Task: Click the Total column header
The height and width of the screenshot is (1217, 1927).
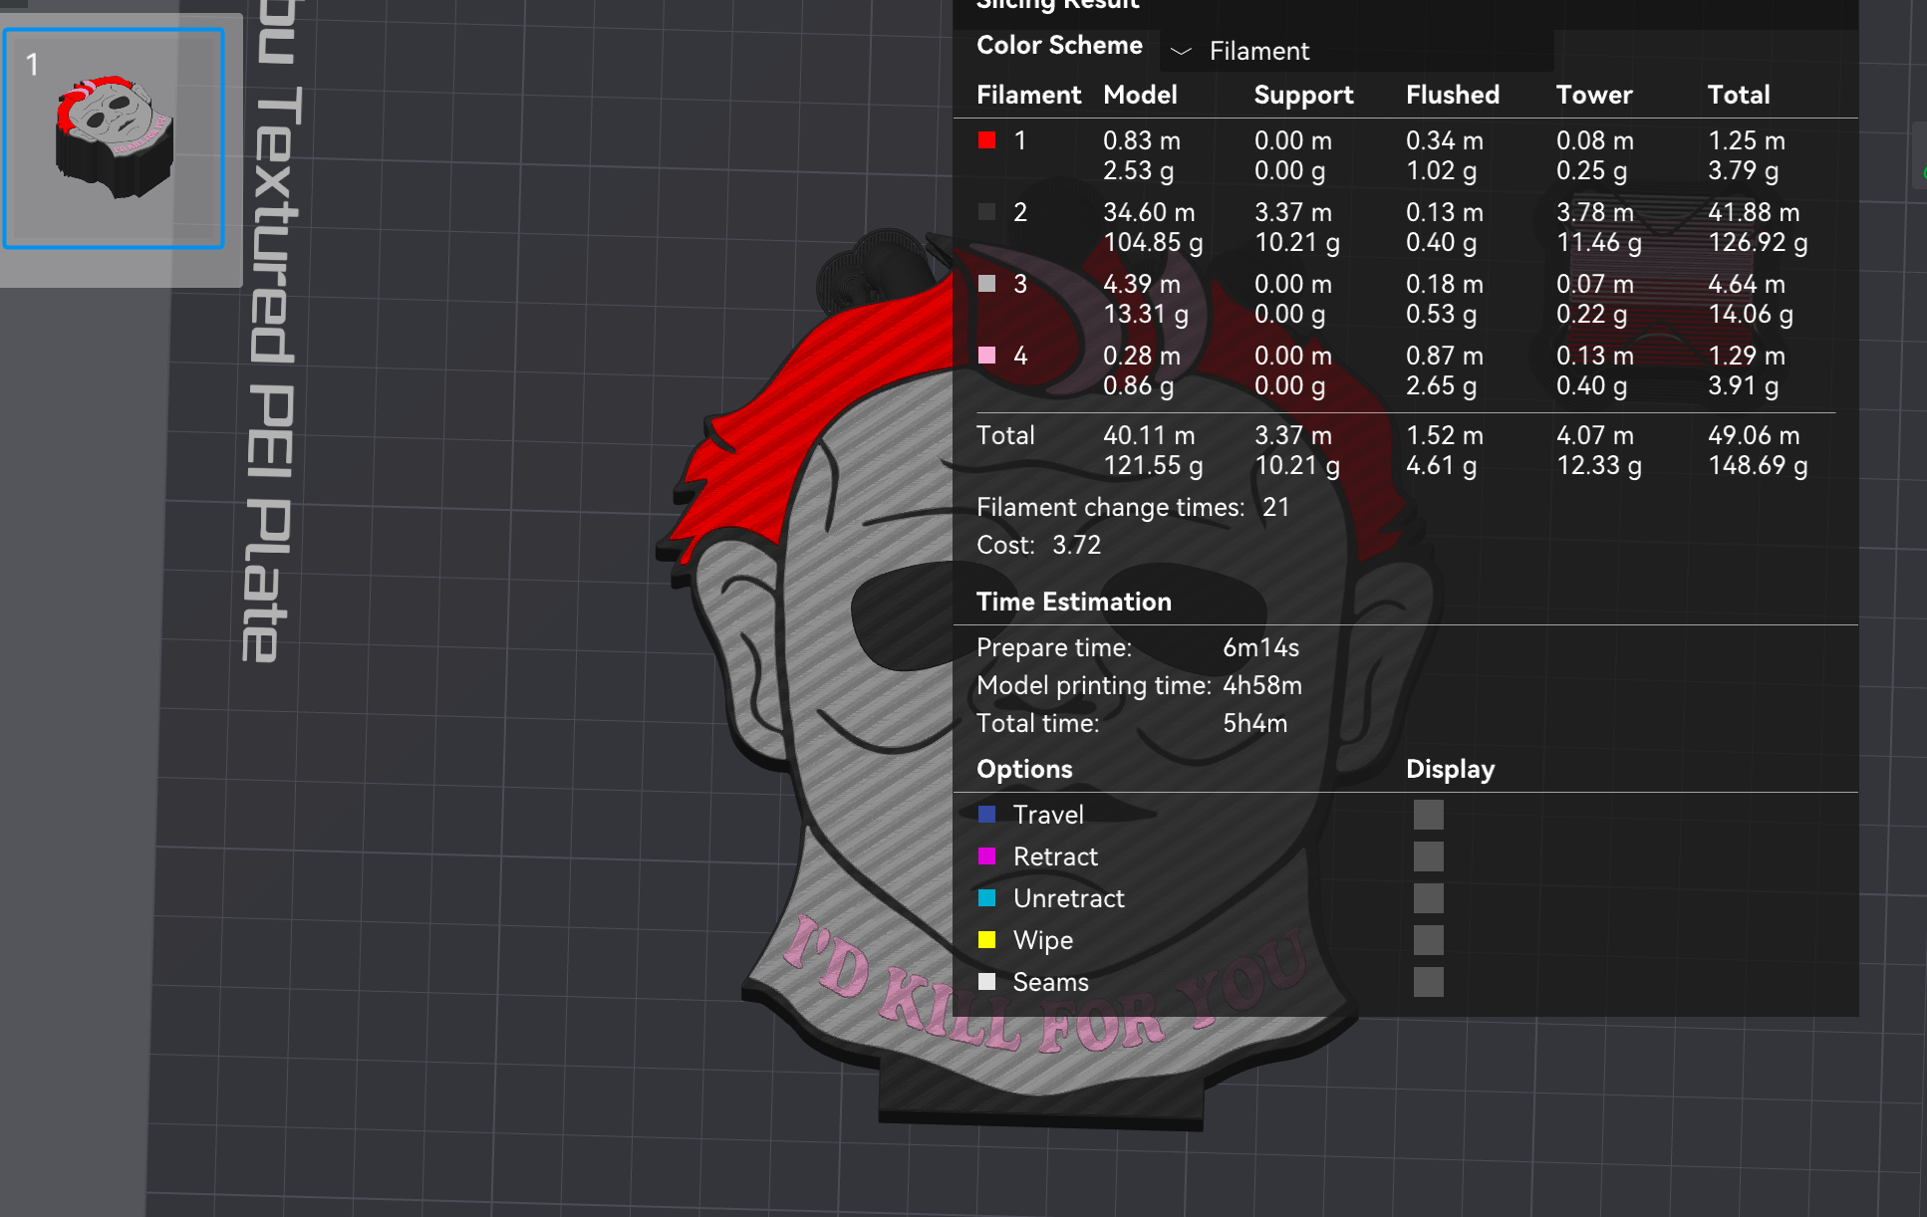Action: point(1738,95)
